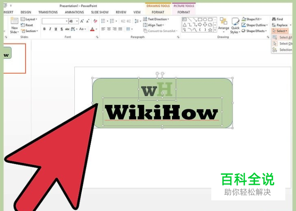
Task: Switch to the Transitions tab
Action: click(x=48, y=12)
